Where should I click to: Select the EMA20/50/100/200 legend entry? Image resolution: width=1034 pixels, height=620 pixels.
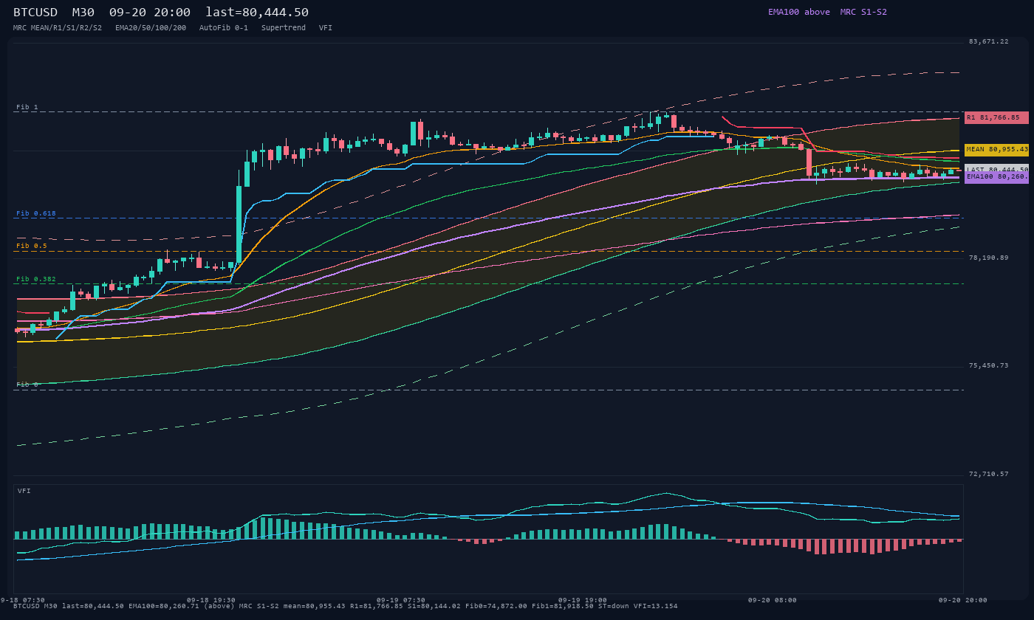tap(151, 28)
